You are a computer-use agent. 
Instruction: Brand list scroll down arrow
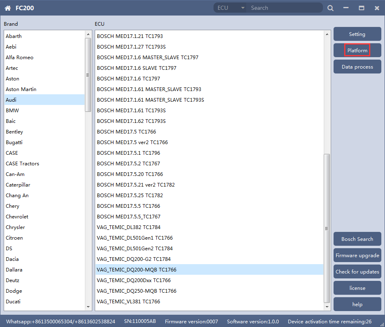point(88,307)
